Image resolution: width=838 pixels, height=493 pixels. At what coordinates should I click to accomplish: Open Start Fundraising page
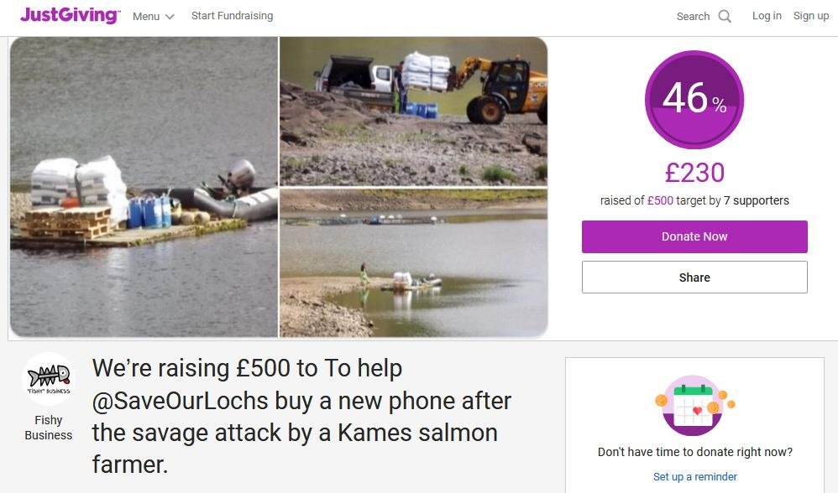tap(232, 16)
